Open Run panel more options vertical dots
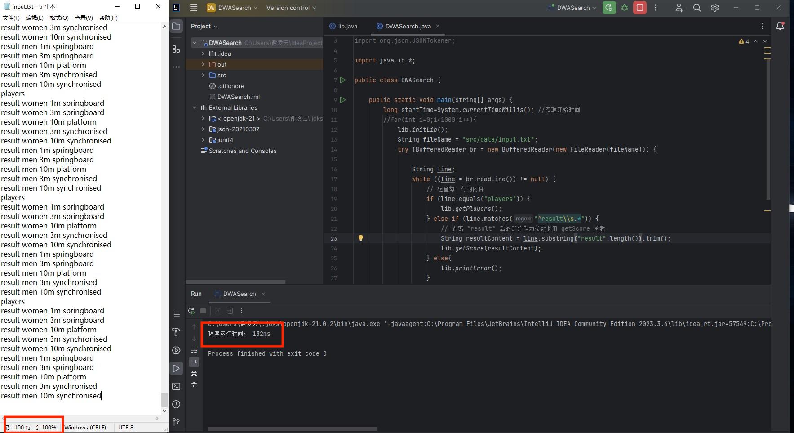794x433 pixels. [241, 311]
